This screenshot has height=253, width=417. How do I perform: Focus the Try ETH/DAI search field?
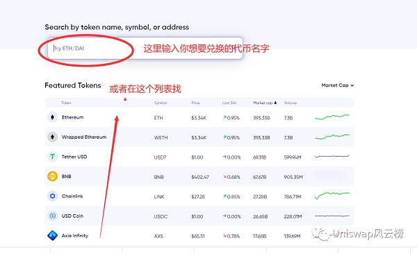click(x=145, y=49)
